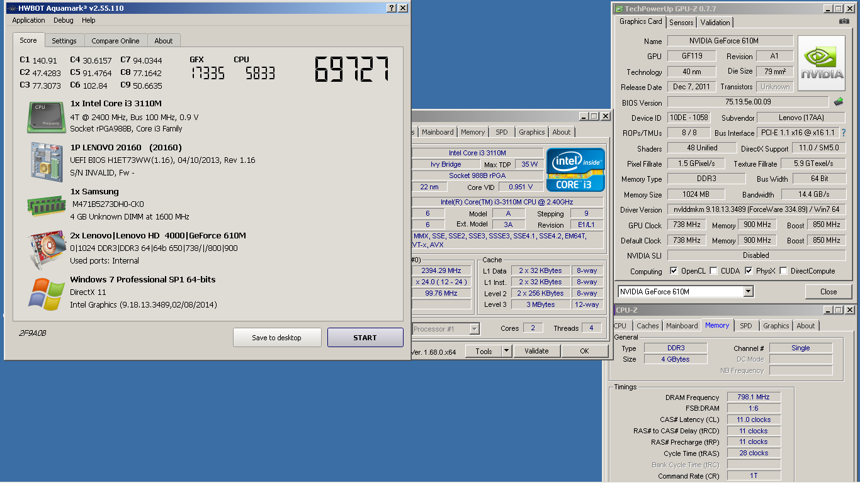This screenshot has height=483, width=860.
Task: Switch to the Sensors tab in GPU-Z
Action: [x=681, y=23]
